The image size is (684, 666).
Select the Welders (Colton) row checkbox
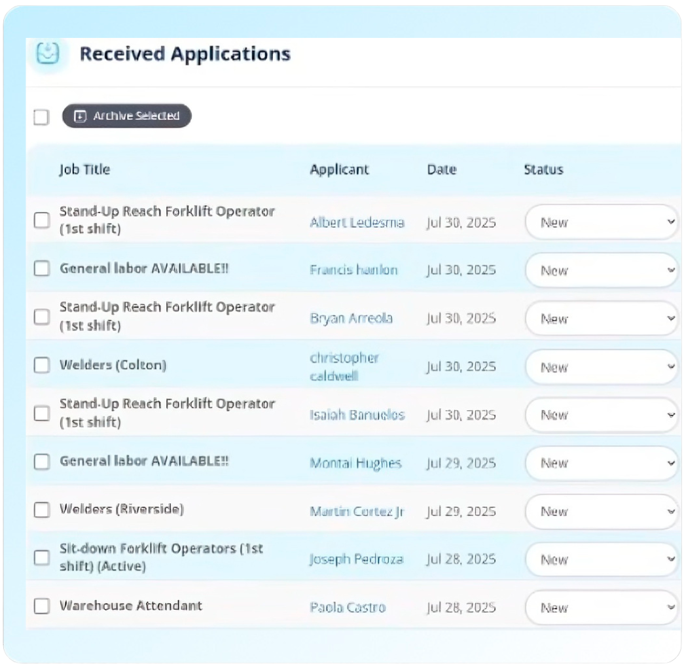pos(42,365)
